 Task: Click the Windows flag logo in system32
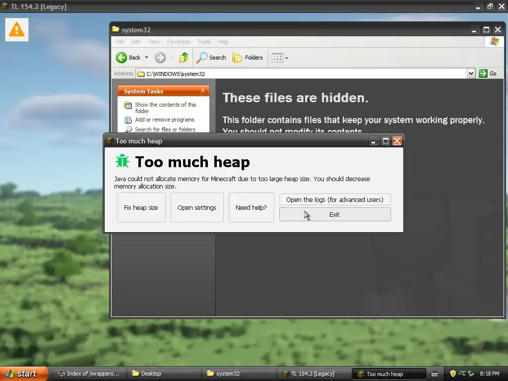point(495,42)
